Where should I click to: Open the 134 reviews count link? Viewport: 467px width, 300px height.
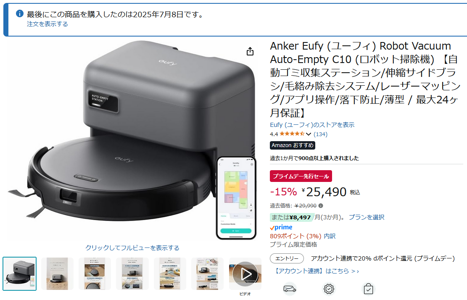(320, 134)
